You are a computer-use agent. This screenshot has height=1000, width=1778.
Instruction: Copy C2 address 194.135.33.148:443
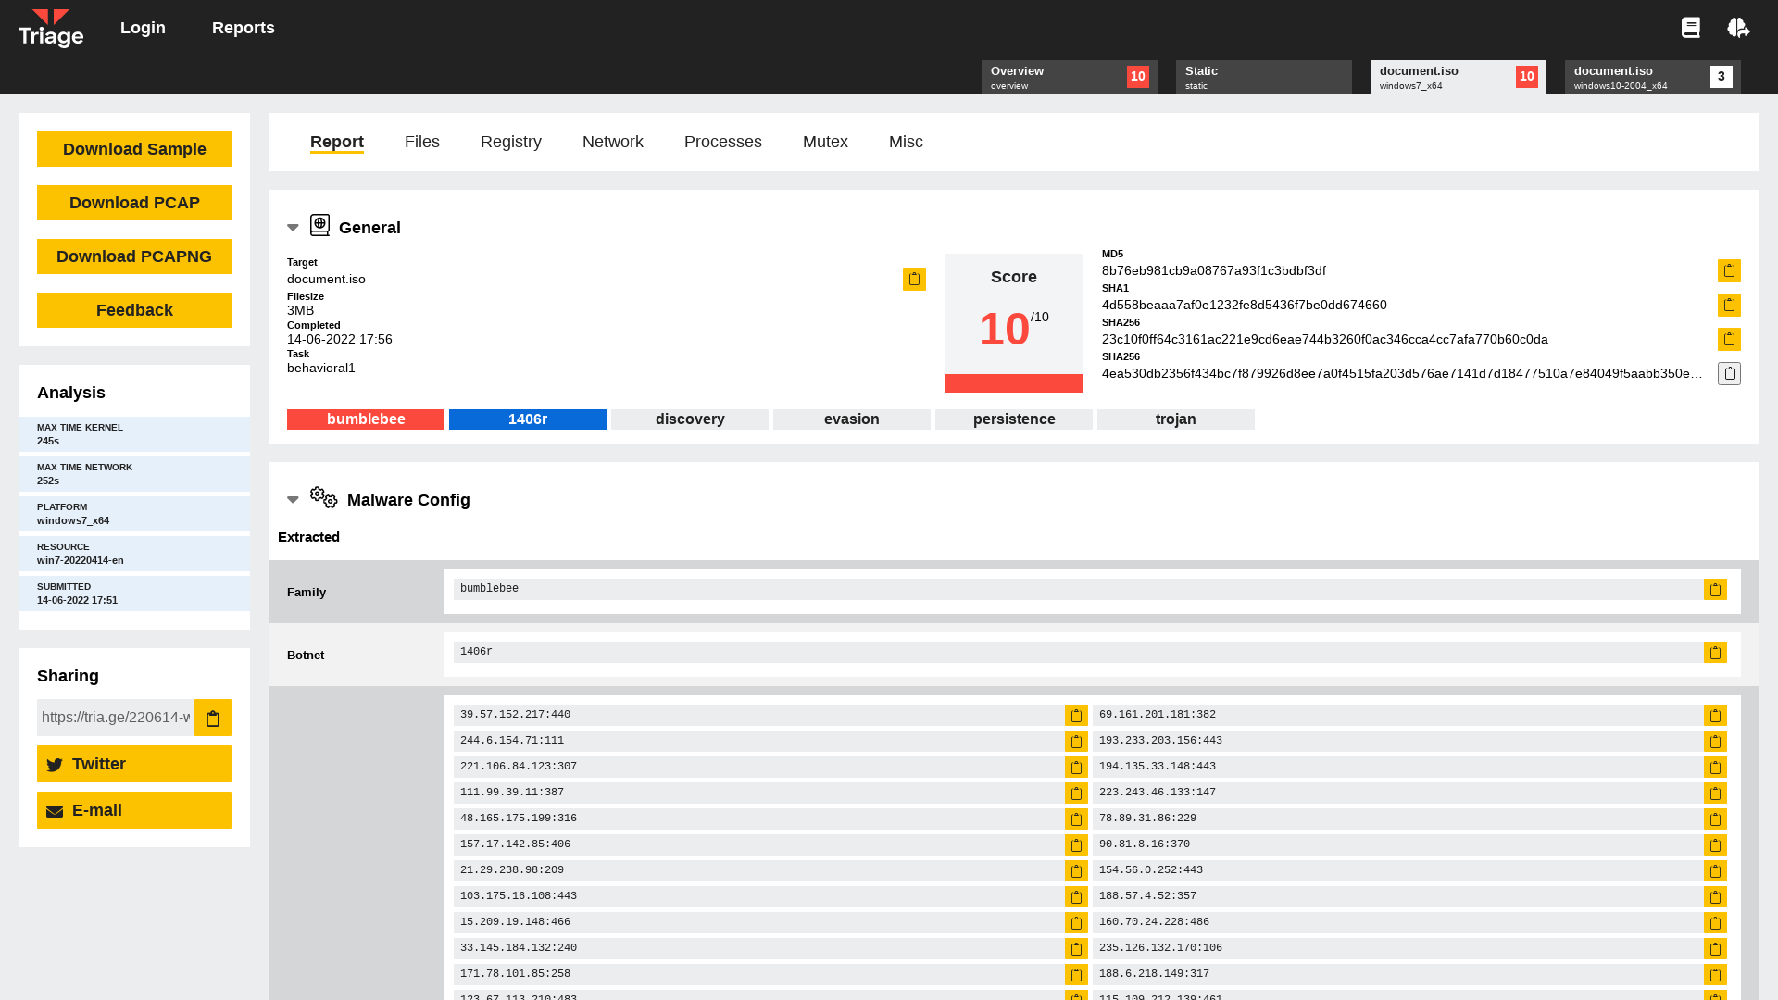click(1715, 768)
